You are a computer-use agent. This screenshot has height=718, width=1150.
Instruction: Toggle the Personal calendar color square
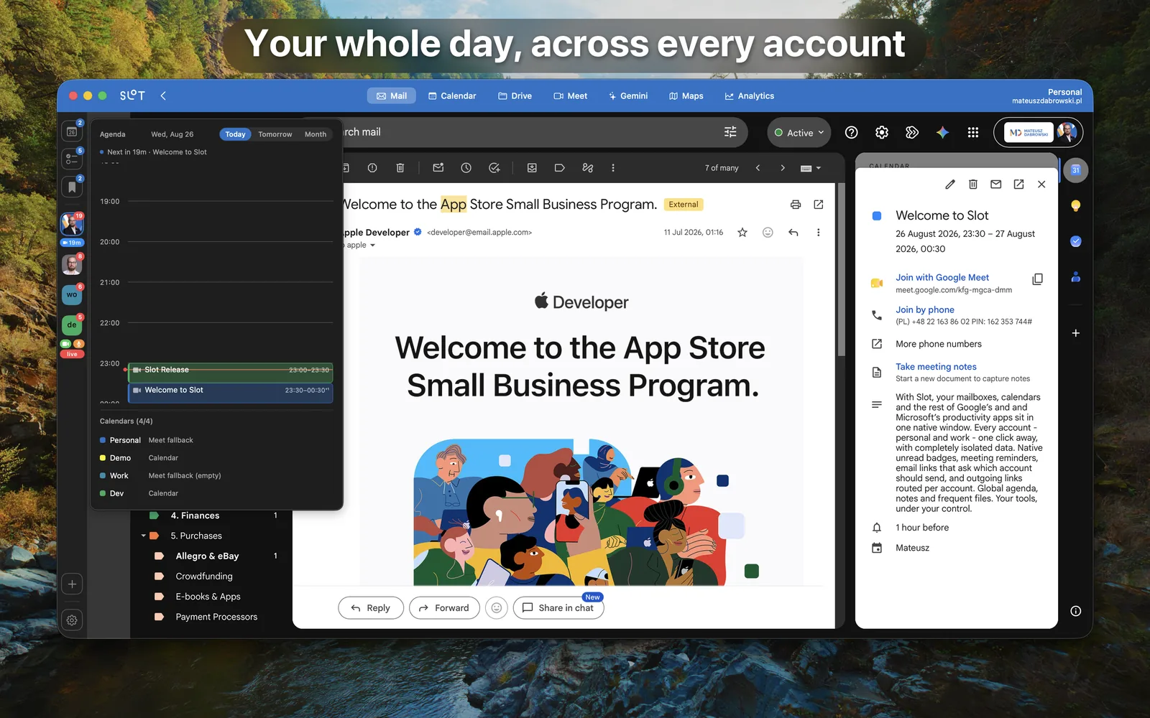click(103, 440)
